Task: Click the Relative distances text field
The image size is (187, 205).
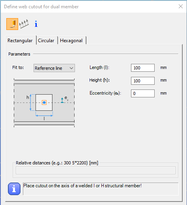Action: (95, 170)
